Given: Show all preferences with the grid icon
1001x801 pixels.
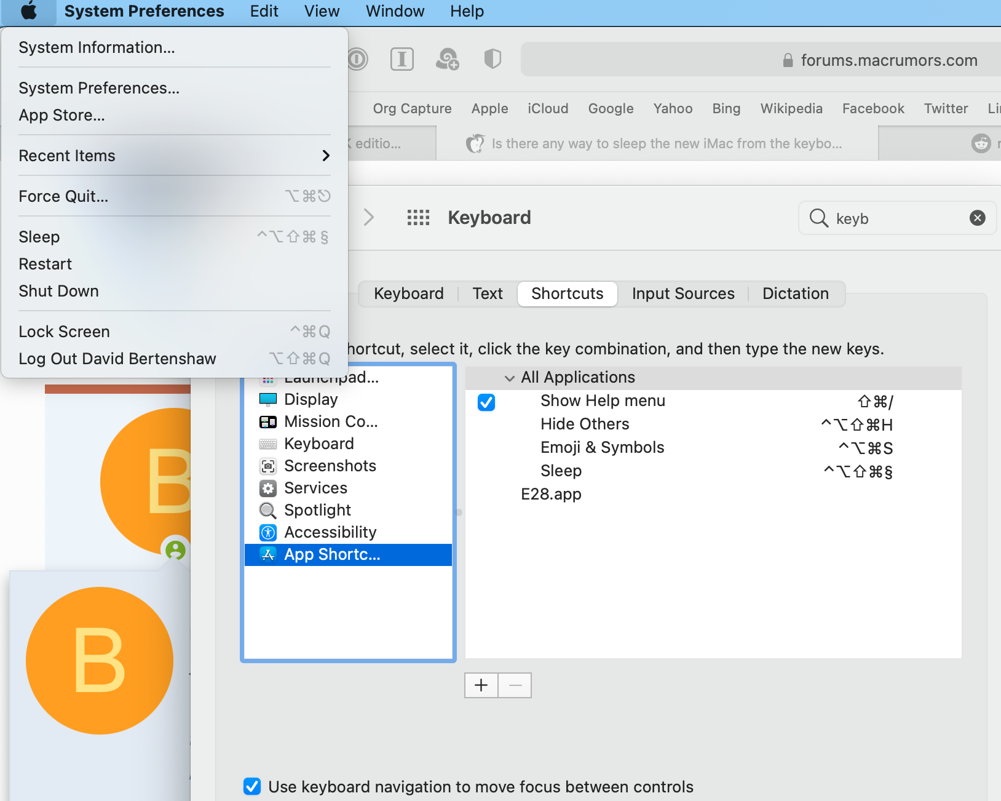Looking at the screenshot, I should click(418, 218).
